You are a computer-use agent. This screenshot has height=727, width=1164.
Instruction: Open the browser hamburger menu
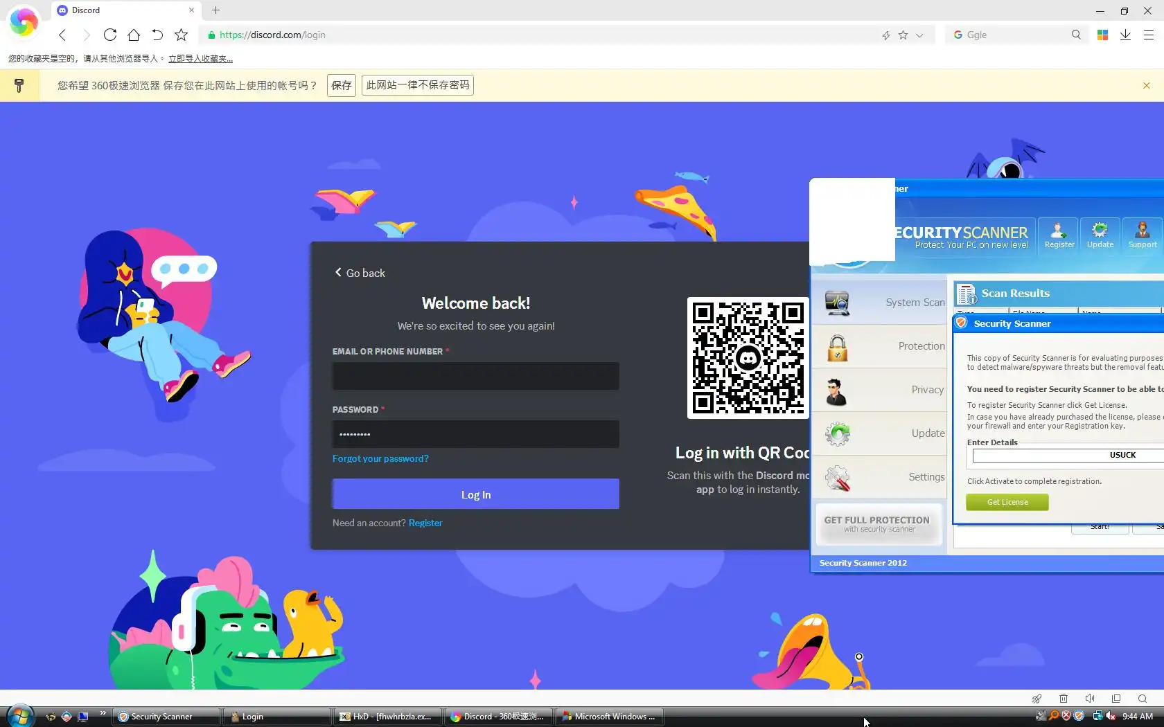(x=1149, y=35)
